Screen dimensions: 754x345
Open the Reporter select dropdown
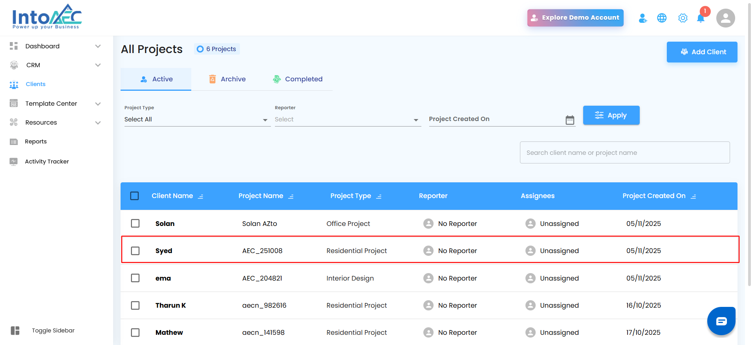[x=347, y=119]
